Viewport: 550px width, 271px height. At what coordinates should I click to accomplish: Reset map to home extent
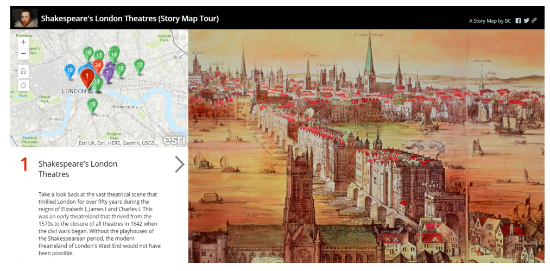23,71
